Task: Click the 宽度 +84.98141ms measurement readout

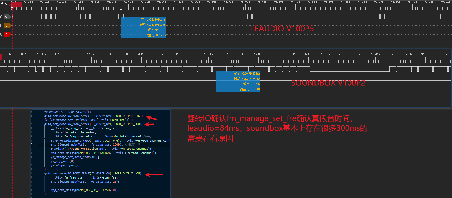Action: 153,19
